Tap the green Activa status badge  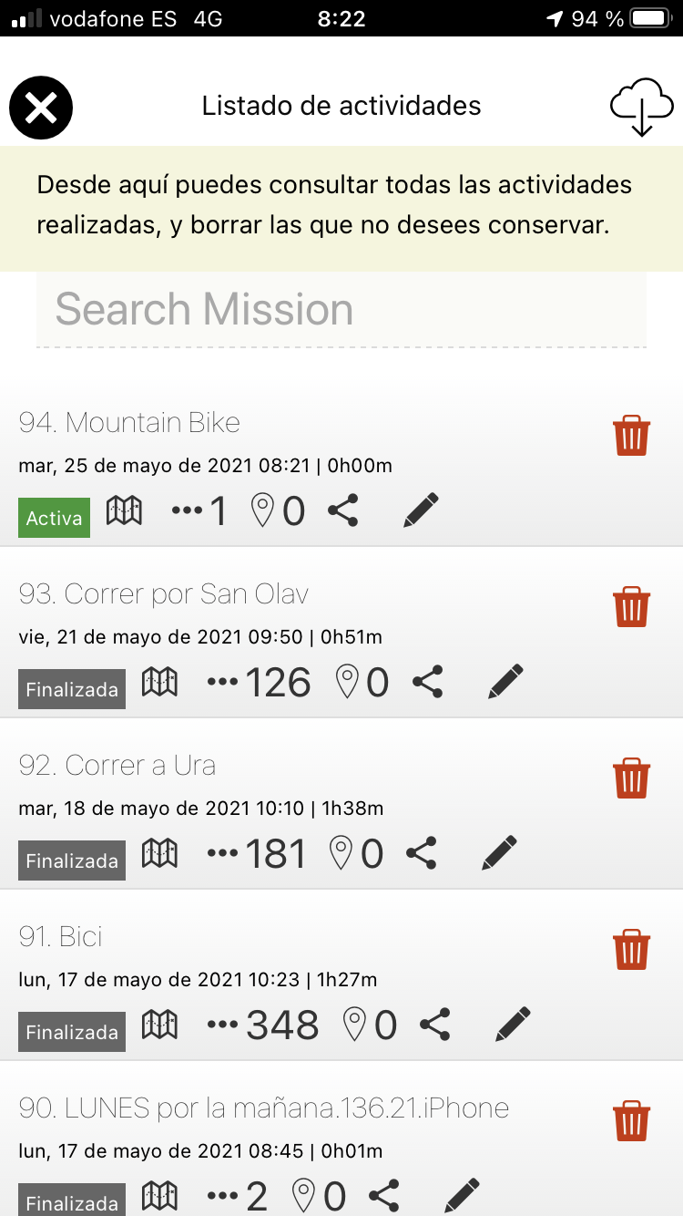coord(54,518)
